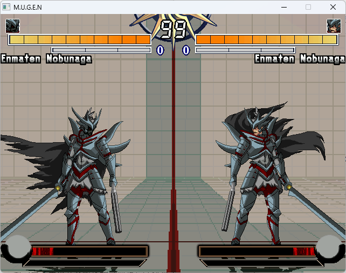Click player one's gray guard bar
The width and height of the screenshot is (346, 273).
(101, 50)
